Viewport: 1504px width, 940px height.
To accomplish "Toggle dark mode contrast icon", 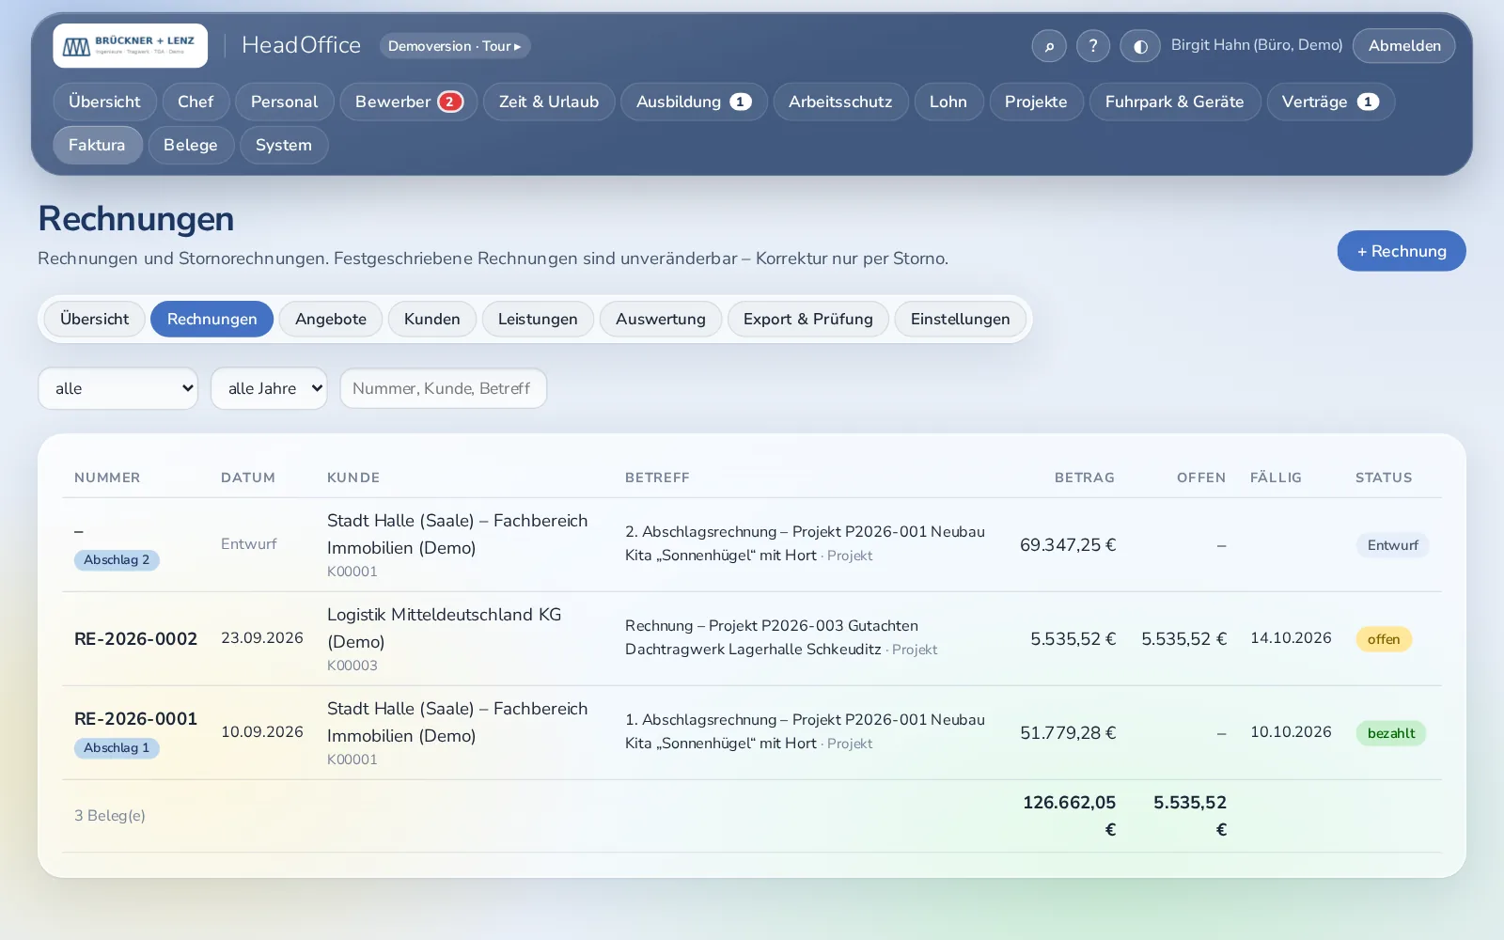I will [x=1140, y=45].
